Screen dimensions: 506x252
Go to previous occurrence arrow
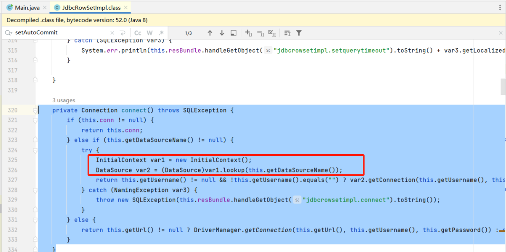coord(210,33)
